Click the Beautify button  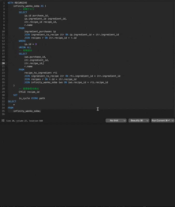[x=137, y=121]
